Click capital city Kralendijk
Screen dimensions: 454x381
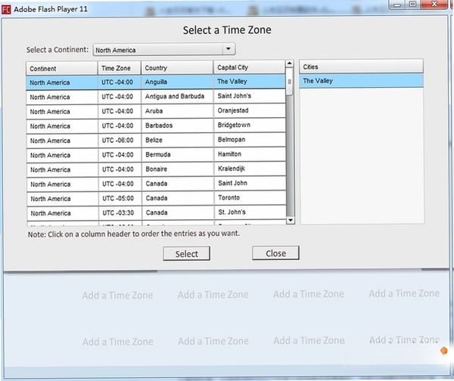pyautogui.click(x=250, y=169)
